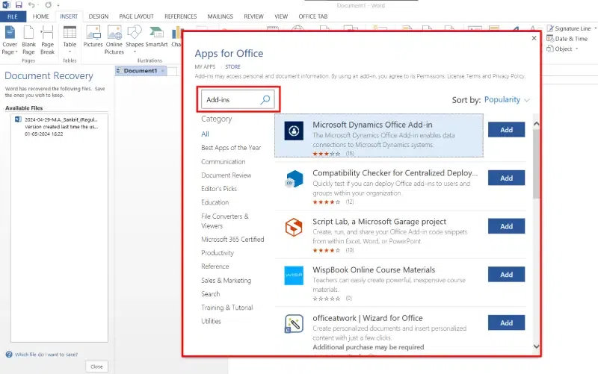Click the Add-ins search field
The image size is (598, 374).
click(x=238, y=100)
